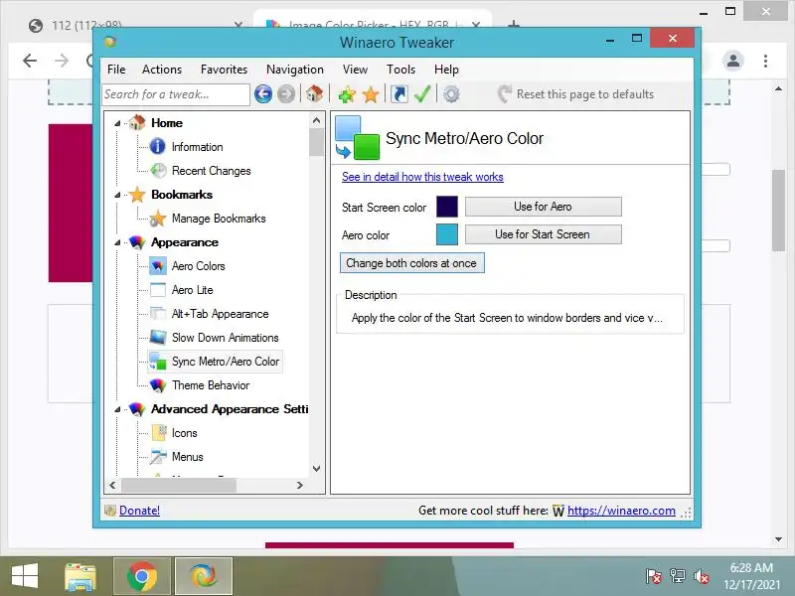This screenshot has height=596, width=795.
Task: Open the Navigation menu
Action: [295, 70]
